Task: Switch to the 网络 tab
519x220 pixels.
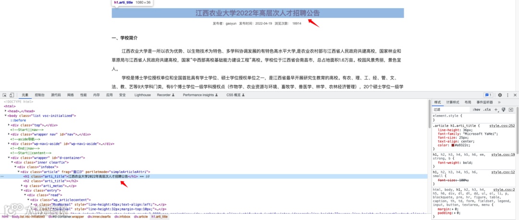Action: point(71,95)
